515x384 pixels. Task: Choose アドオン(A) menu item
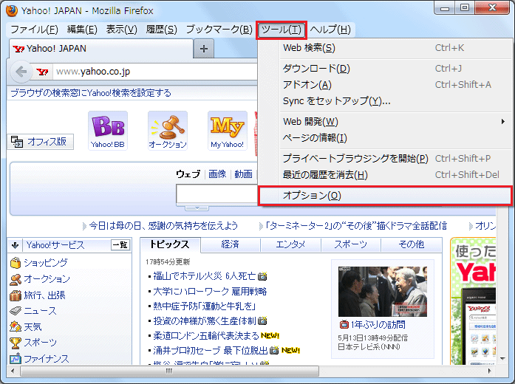[x=385, y=85]
